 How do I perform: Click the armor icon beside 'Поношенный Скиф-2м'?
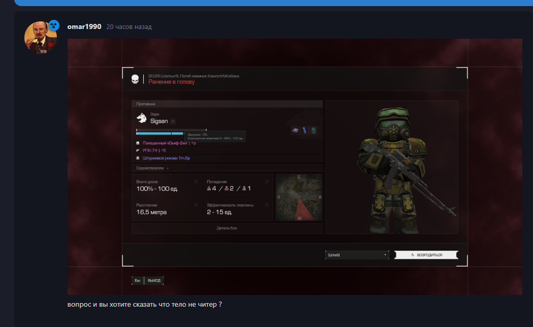138,143
